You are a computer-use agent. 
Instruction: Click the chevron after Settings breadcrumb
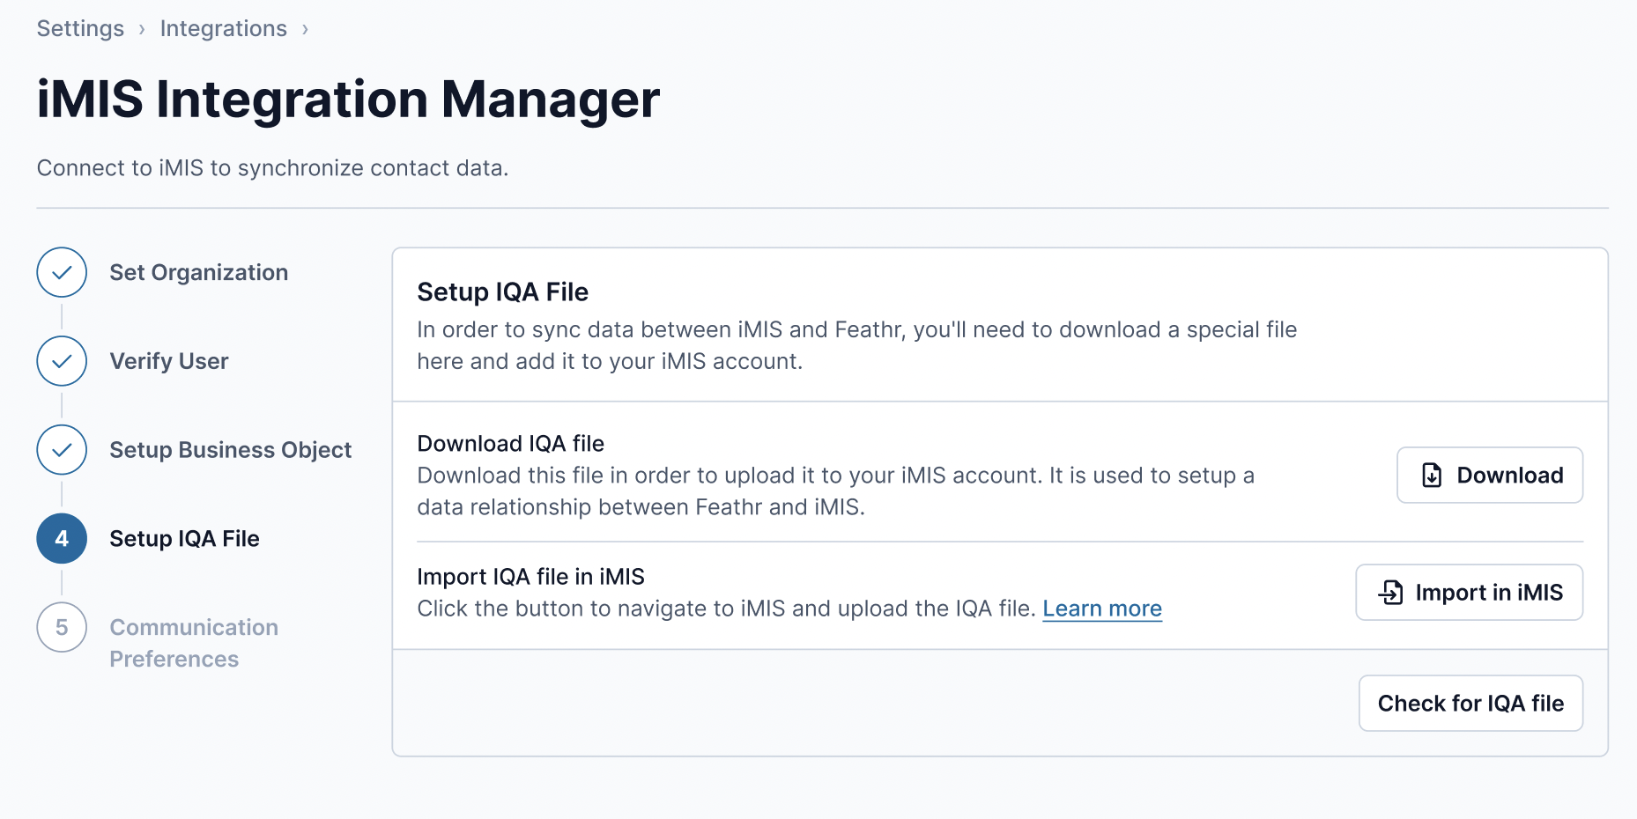pyautogui.click(x=142, y=29)
